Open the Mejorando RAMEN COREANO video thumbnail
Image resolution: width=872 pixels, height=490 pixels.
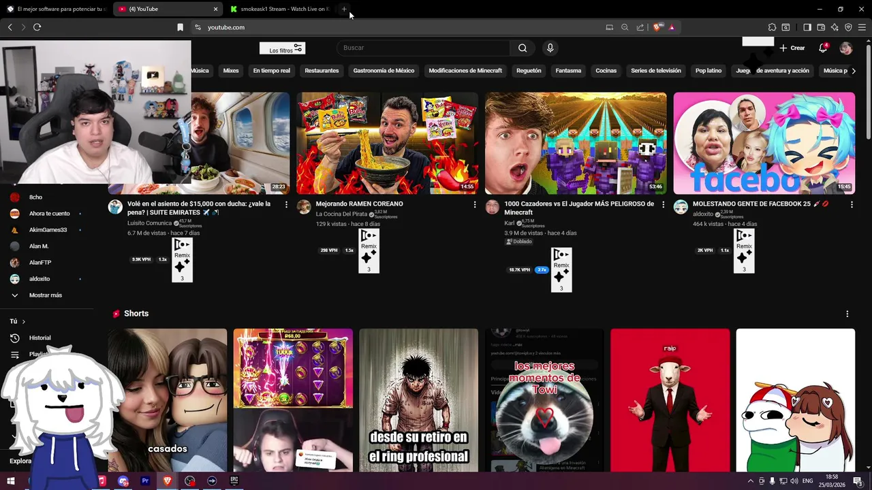387,144
